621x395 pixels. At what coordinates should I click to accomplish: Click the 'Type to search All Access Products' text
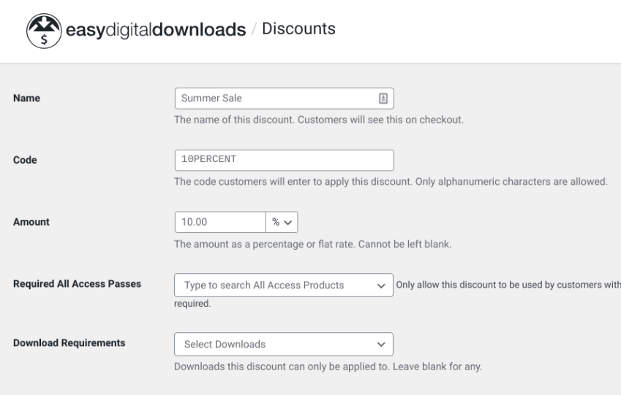264,285
